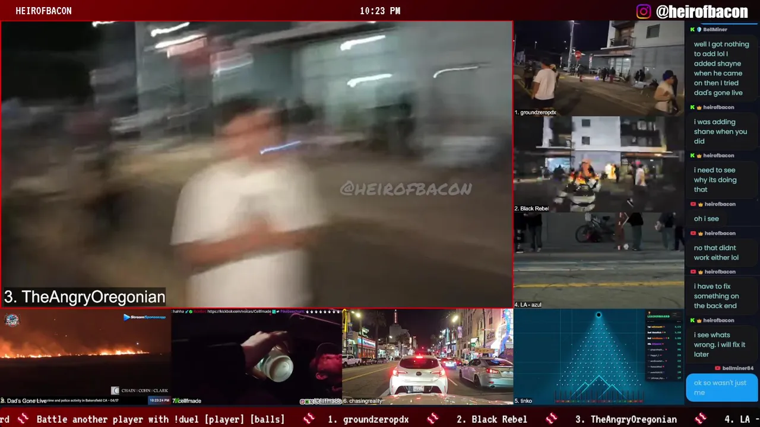Viewport: 760px width, 427px height.
Task: Click the Kick icon above 'i need to see'
Action: tap(692, 155)
